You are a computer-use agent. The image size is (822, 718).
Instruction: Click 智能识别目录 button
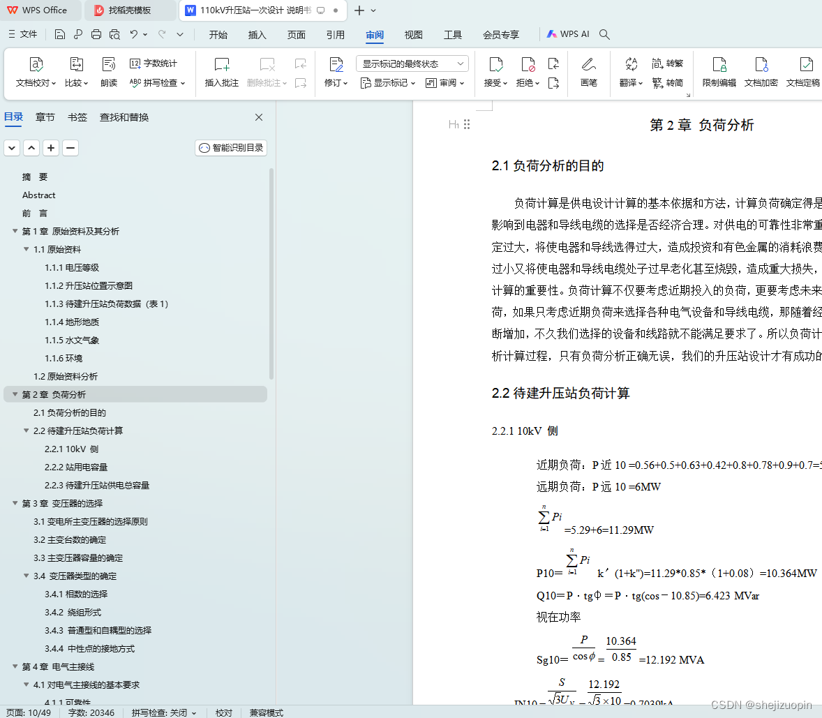coord(231,148)
